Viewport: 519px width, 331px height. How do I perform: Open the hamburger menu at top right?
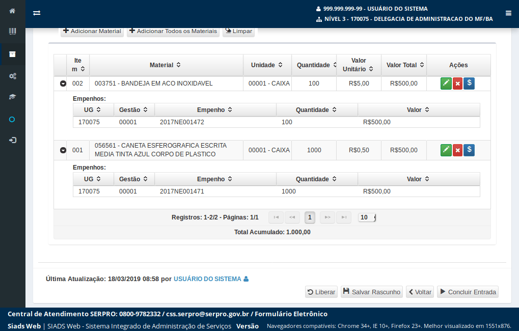(508, 13)
